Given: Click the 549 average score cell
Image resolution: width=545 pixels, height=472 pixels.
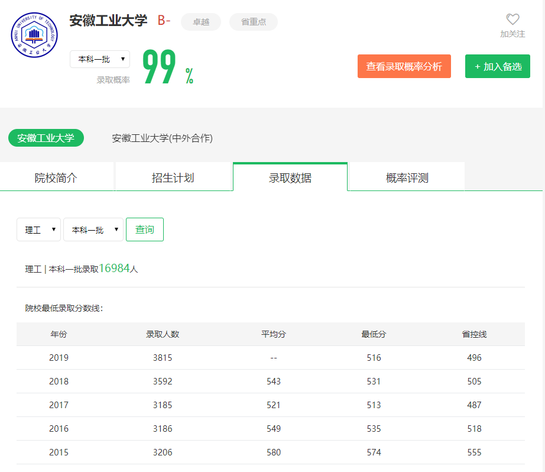Looking at the screenshot, I should point(274,428).
